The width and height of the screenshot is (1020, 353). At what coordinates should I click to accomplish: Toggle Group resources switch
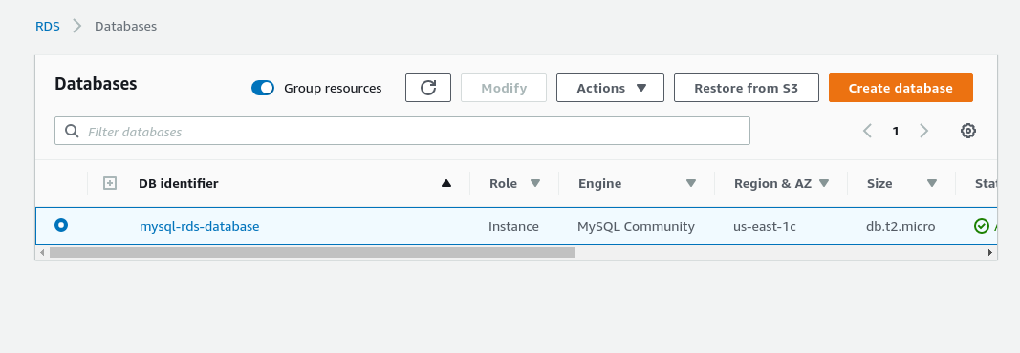click(x=263, y=88)
